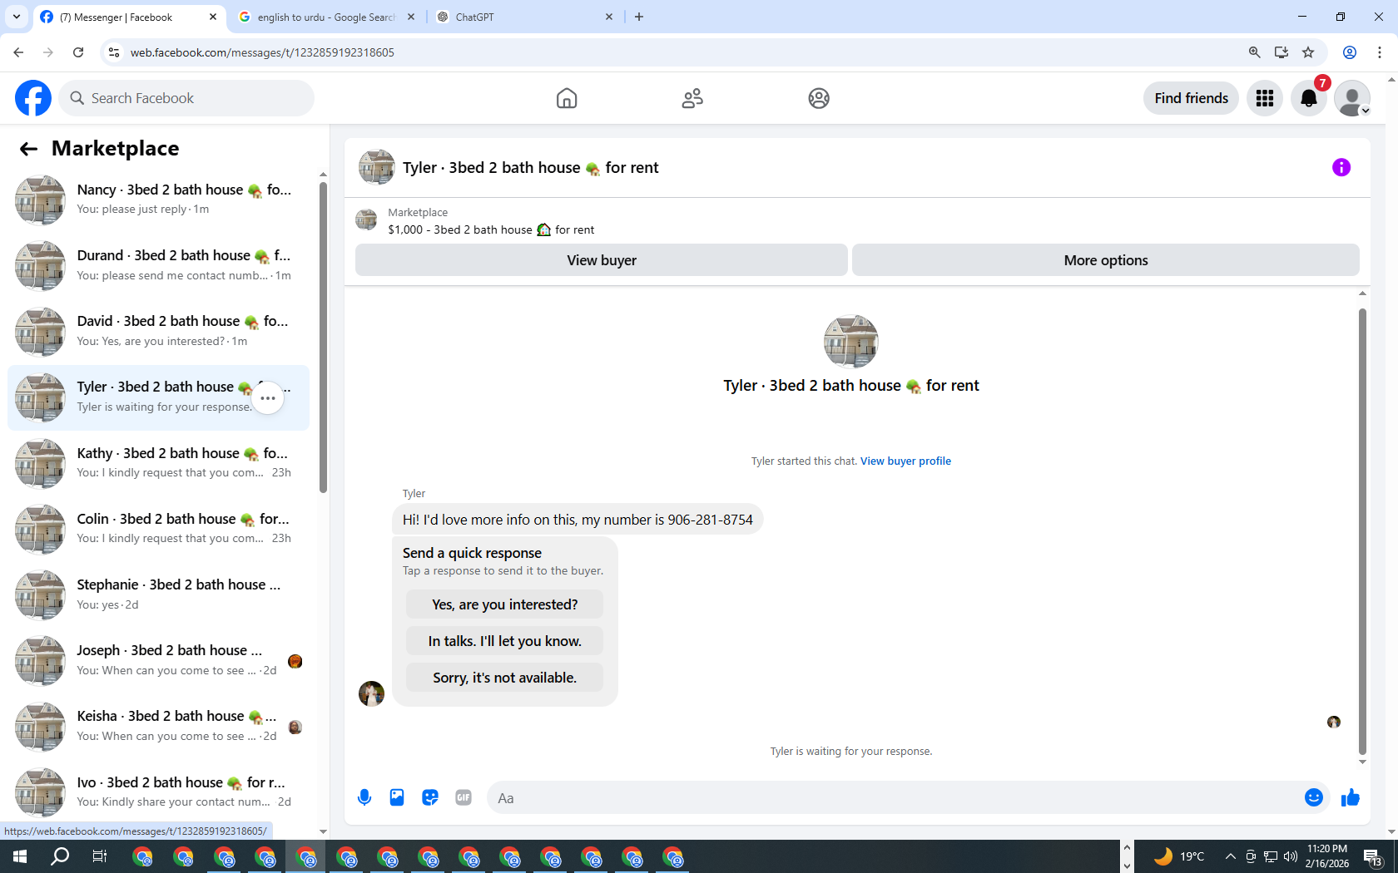Show hidden system tray icons
1398x873 pixels.
[x=1230, y=856]
